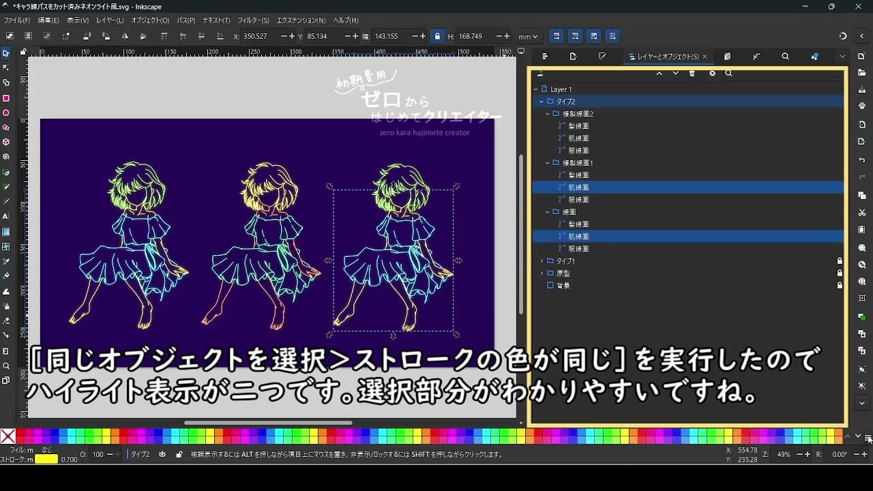Click the flip horizontal icon
Image resolution: width=873 pixels, height=491 pixels.
124,36
